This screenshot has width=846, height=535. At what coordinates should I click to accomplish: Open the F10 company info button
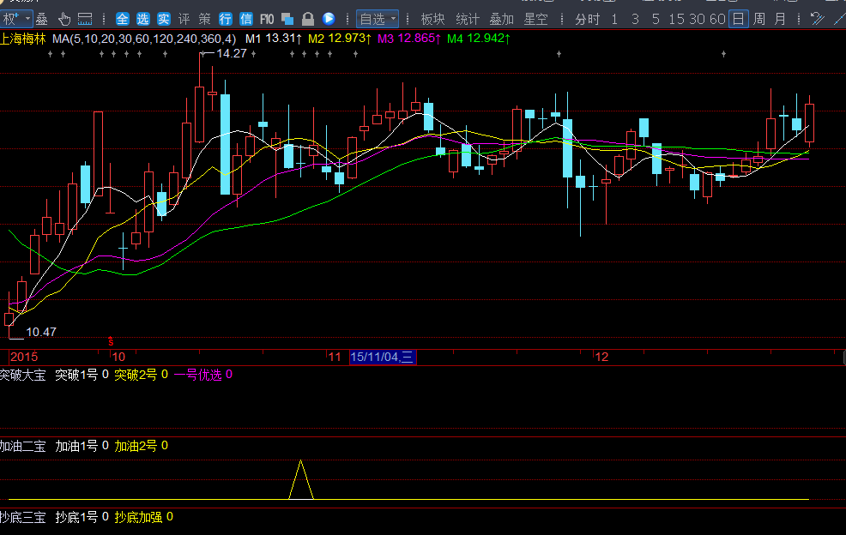pyautogui.click(x=267, y=18)
